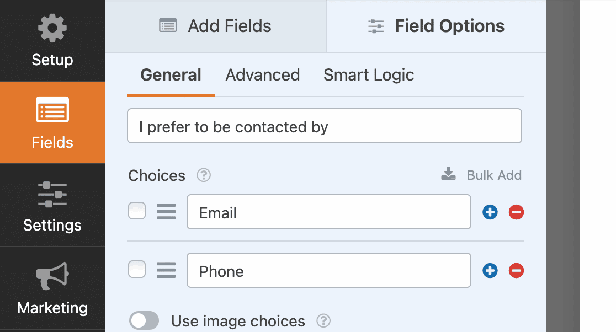Add a choice after Email
Image resolution: width=616 pixels, height=332 pixels.
click(490, 212)
